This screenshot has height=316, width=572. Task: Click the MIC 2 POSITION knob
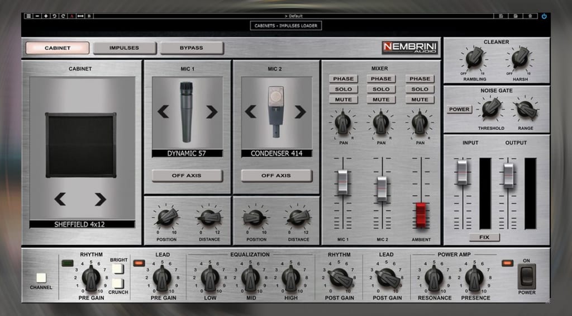coord(254,217)
